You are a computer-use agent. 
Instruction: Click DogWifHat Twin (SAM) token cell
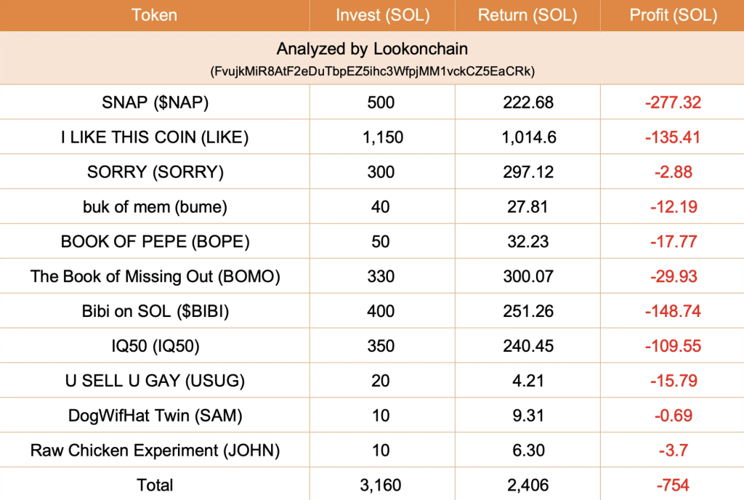[155, 416]
